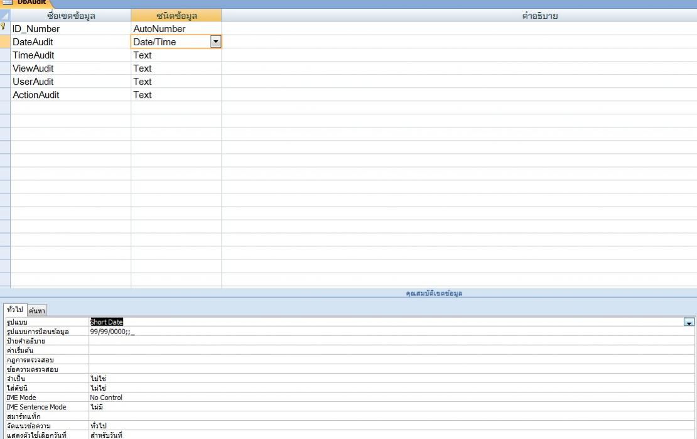Click the Text data type of ViewAudit
Screen dimensions: 697x439
pyautogui.click(x=176, y=68)
